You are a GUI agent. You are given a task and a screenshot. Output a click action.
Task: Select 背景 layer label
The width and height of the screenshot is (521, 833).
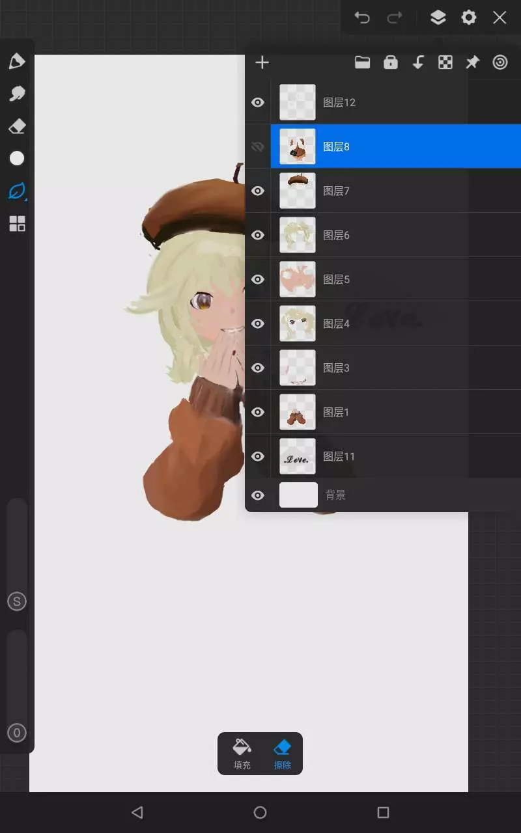pyautogui.click(x=335, y=495)
